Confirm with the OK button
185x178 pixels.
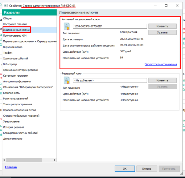(125, 169)
